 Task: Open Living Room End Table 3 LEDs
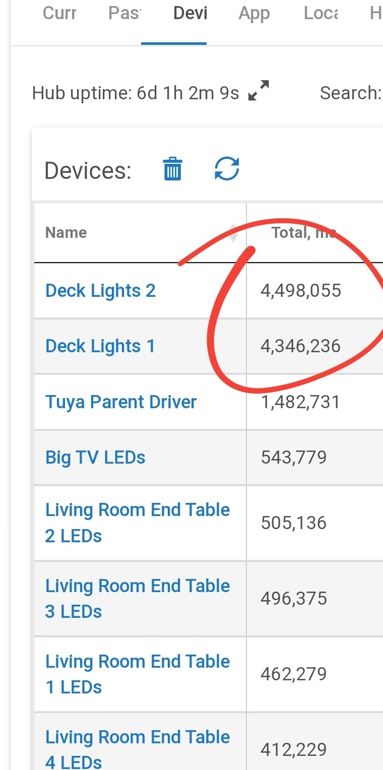point(138,598)
